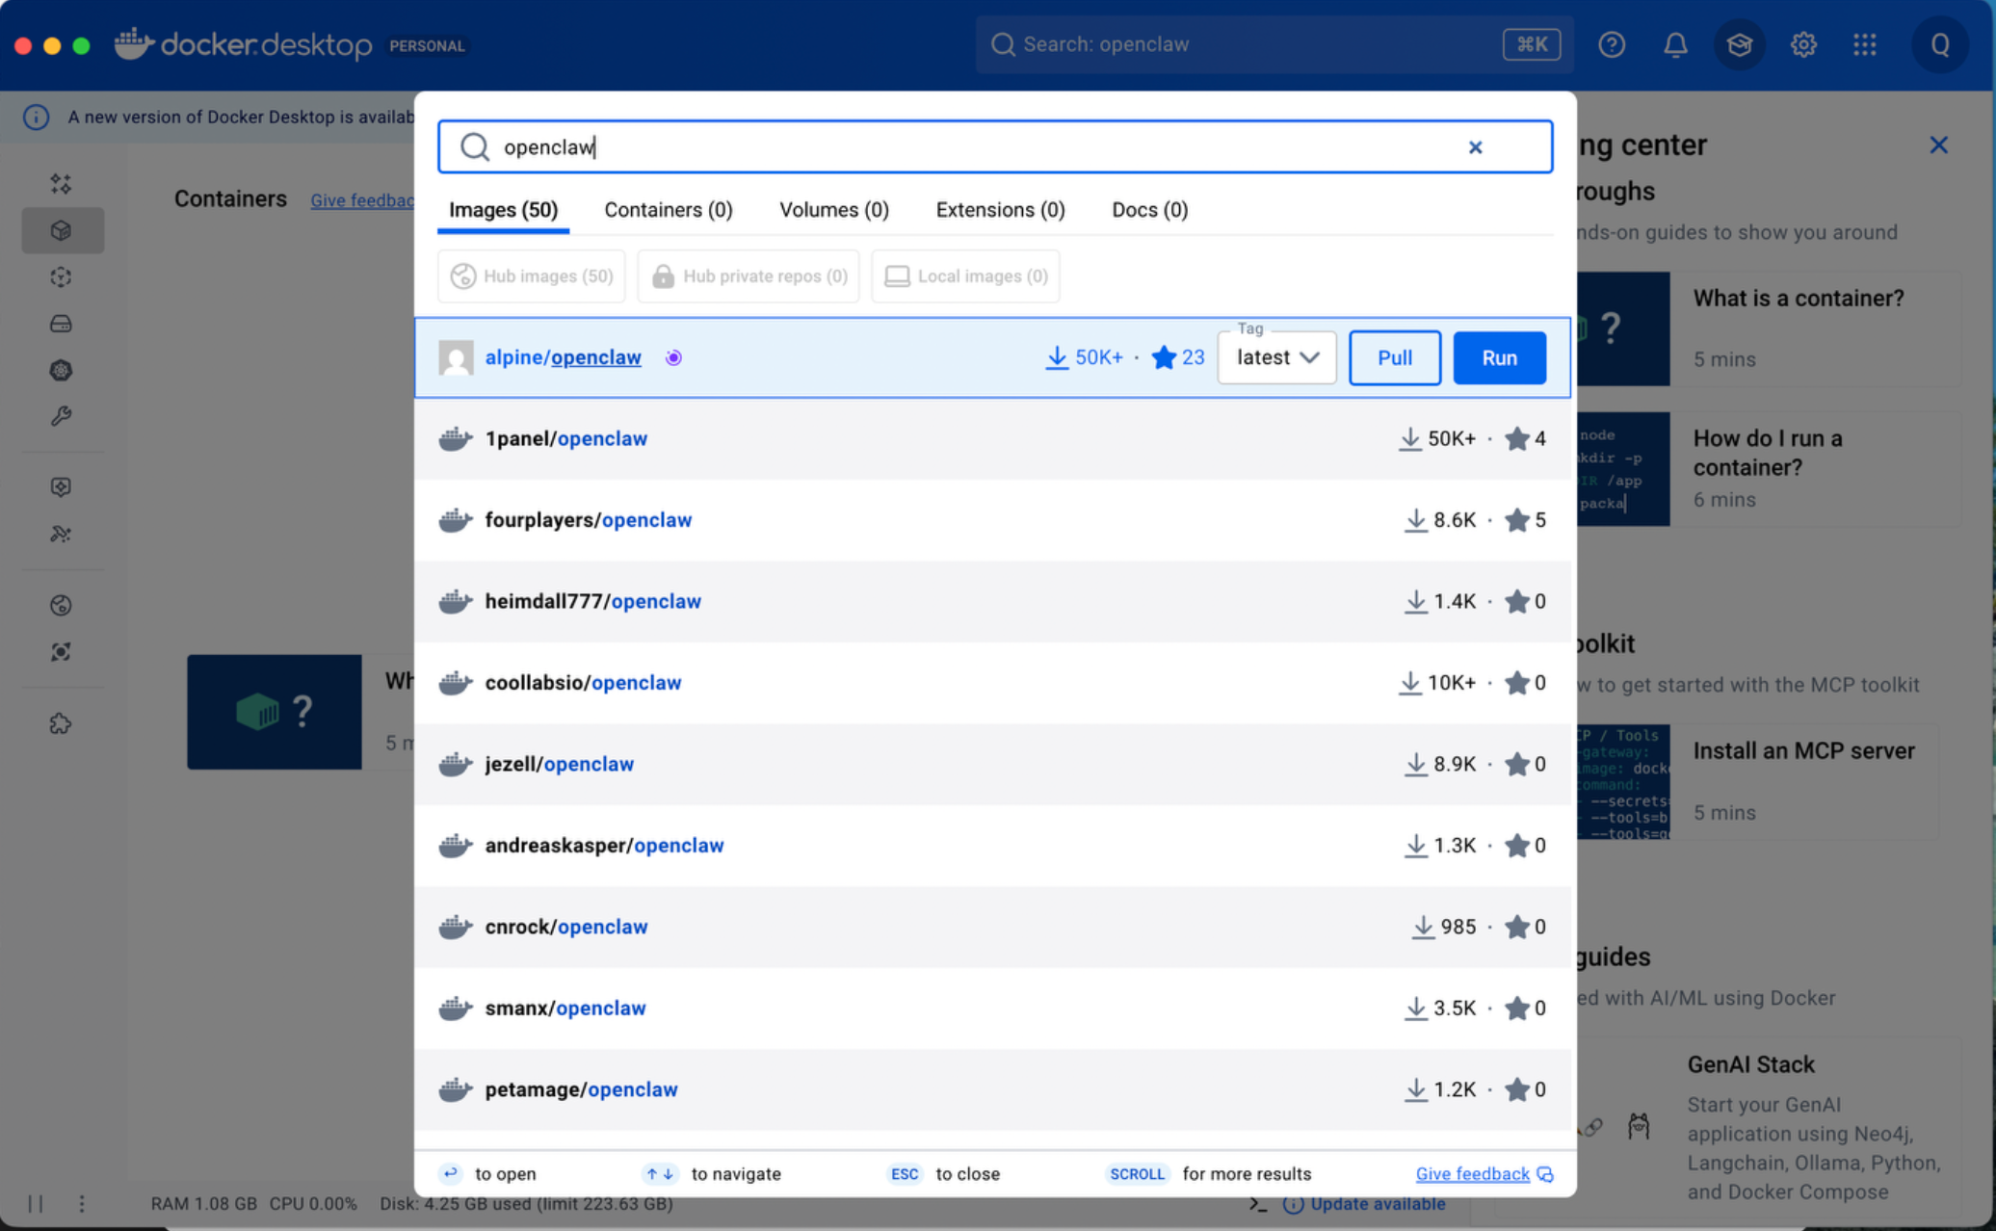Click the notifications bell icon

coord(1675,44)
